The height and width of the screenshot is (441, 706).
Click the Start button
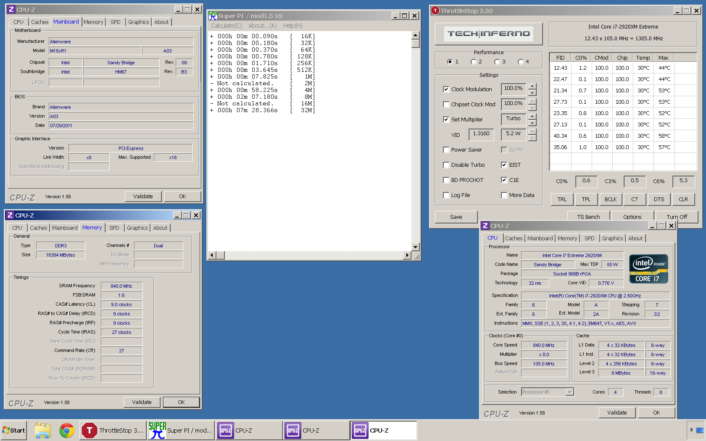[13, 430]
